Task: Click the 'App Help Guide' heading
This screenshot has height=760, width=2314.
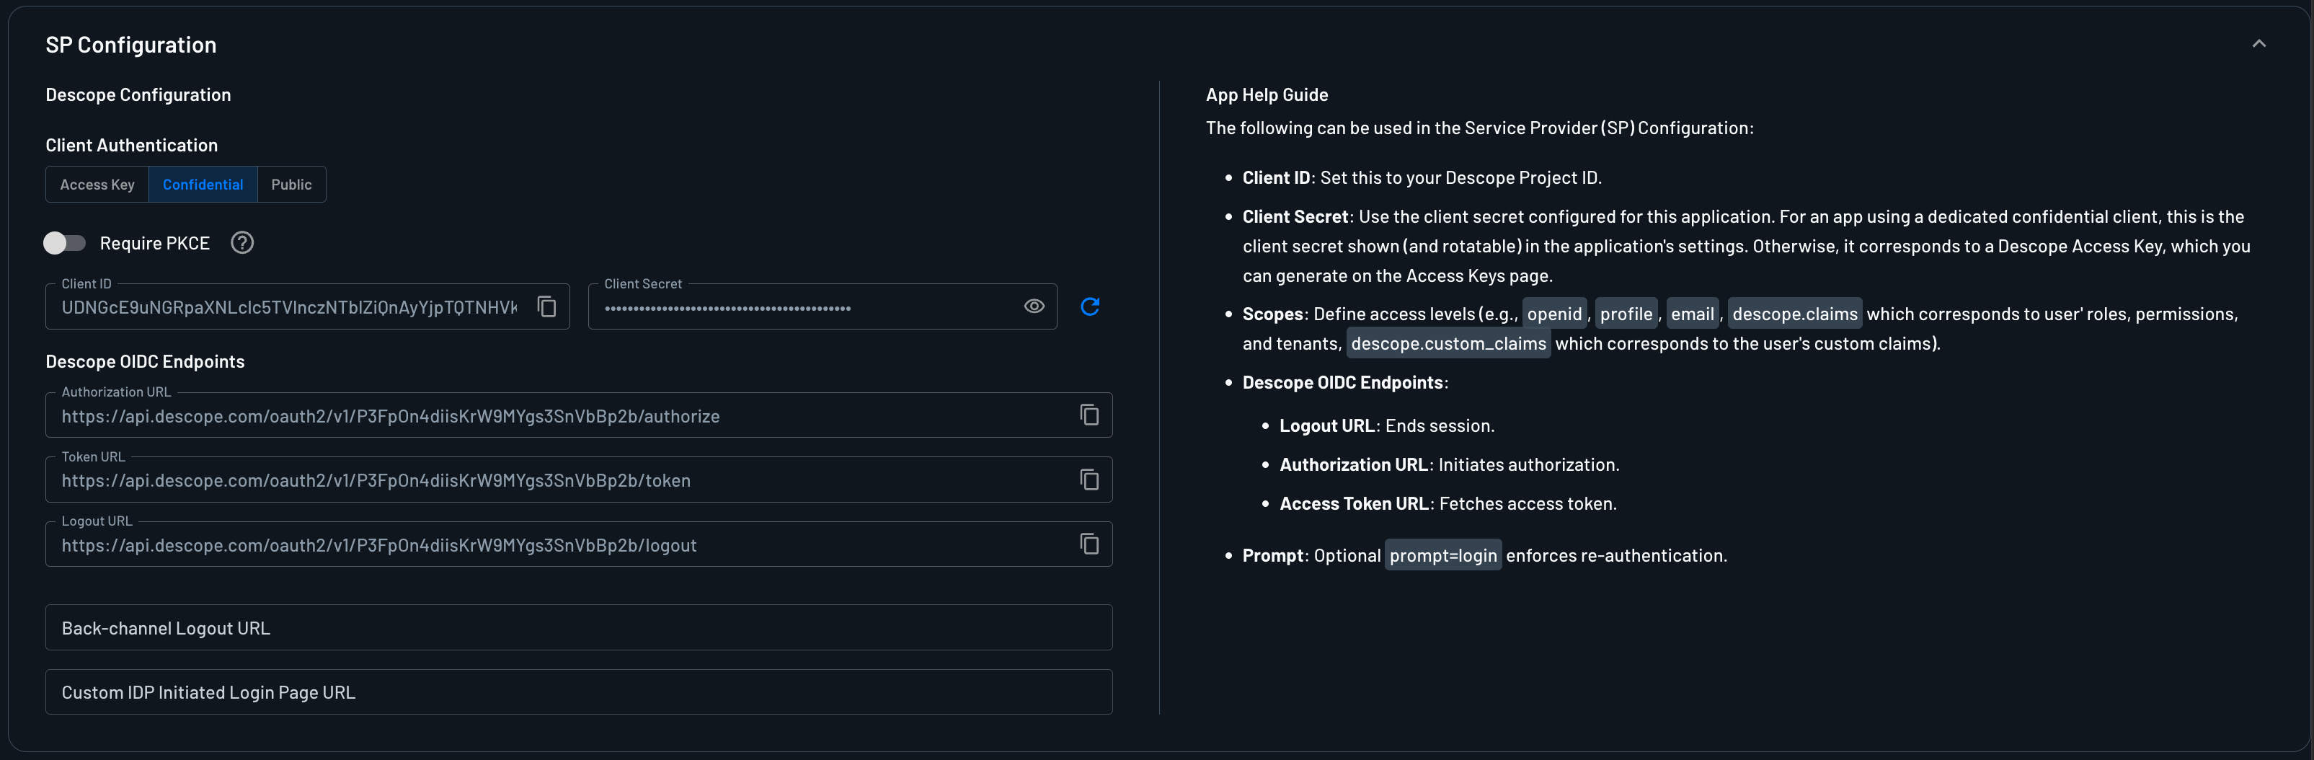Action: [1267, 94]
